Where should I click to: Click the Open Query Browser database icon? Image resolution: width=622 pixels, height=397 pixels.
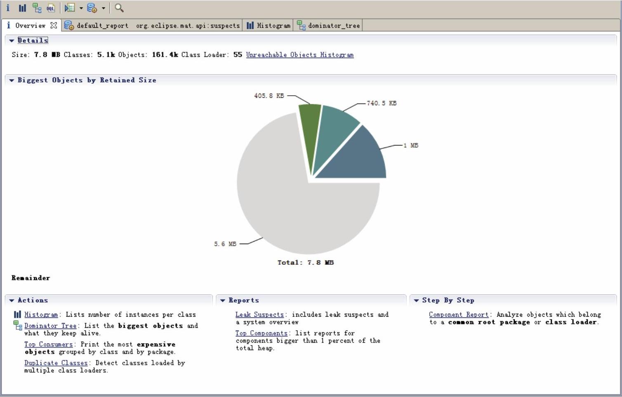pyautogui.click(x=92, y=8)
